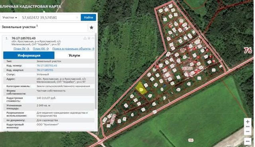
Task: Open cadastral number link 76:17:185701:43
Action: [47, 66]
